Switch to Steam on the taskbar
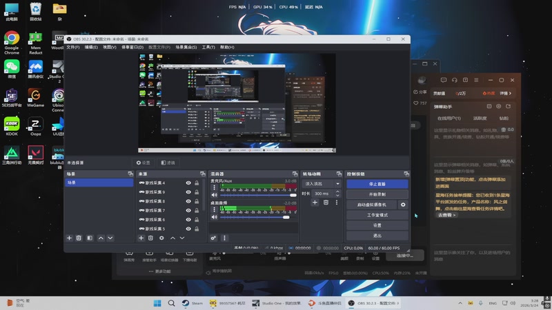 coord(193,303)
